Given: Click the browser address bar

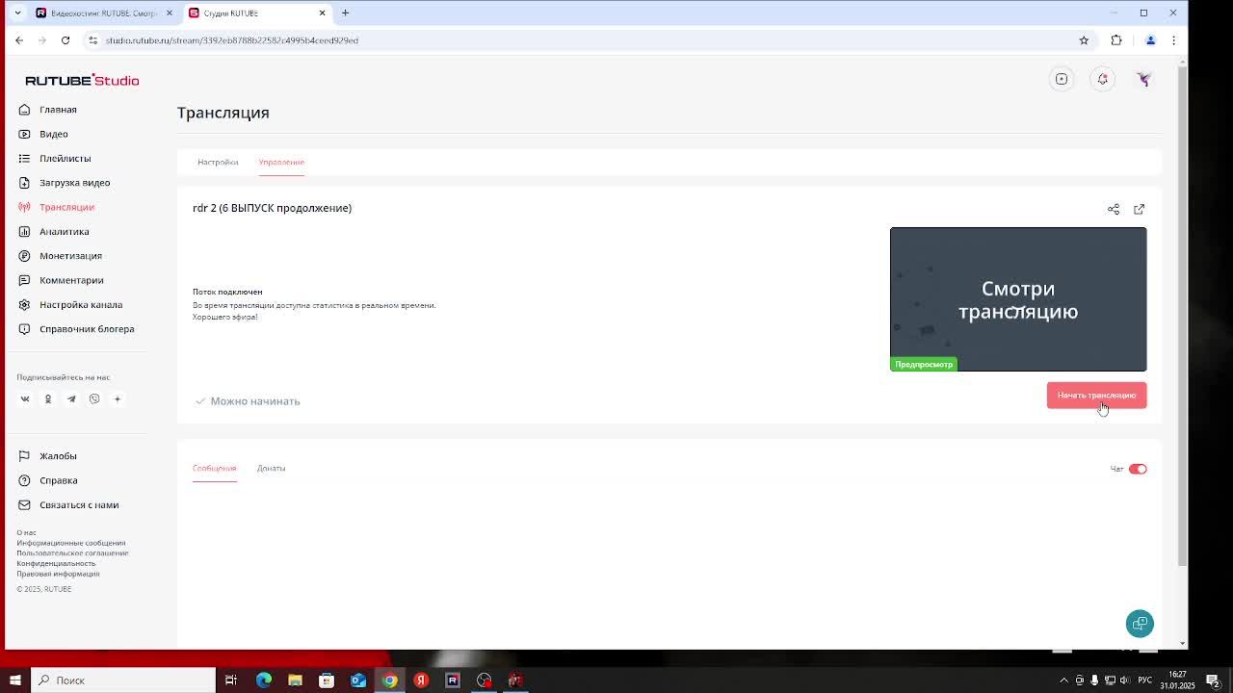Looking at the screenshot, I should [x=588, y=40].
